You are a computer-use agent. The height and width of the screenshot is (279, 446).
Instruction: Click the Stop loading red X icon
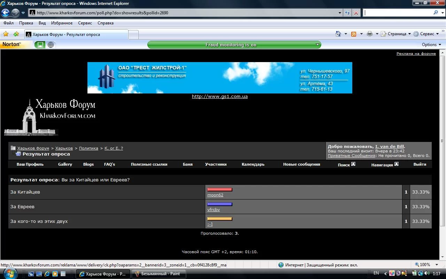click(356, 13)
